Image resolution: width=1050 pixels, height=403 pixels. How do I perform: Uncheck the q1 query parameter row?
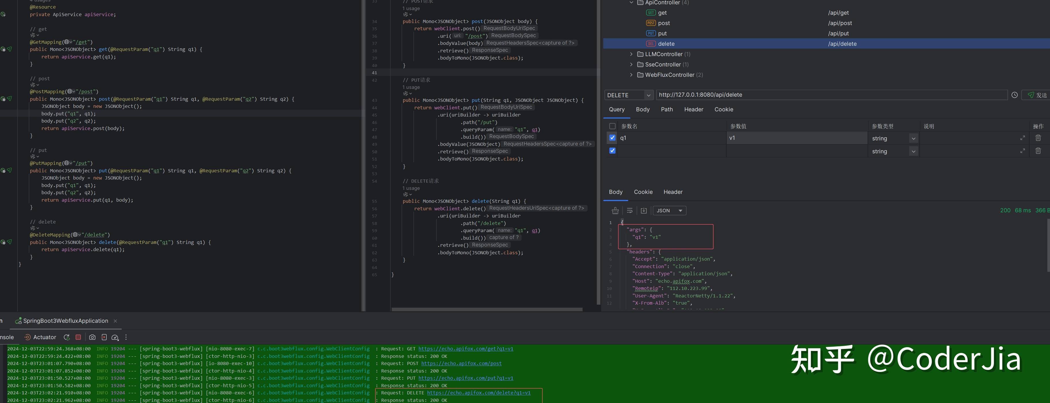click(612, 138)
